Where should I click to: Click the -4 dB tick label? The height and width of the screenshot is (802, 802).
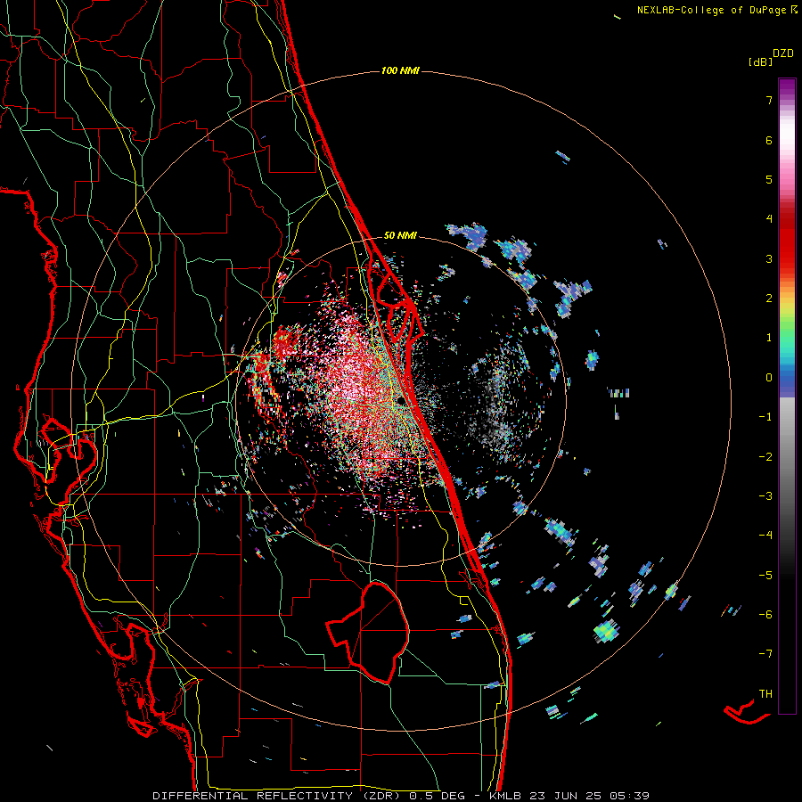[765, 536]
